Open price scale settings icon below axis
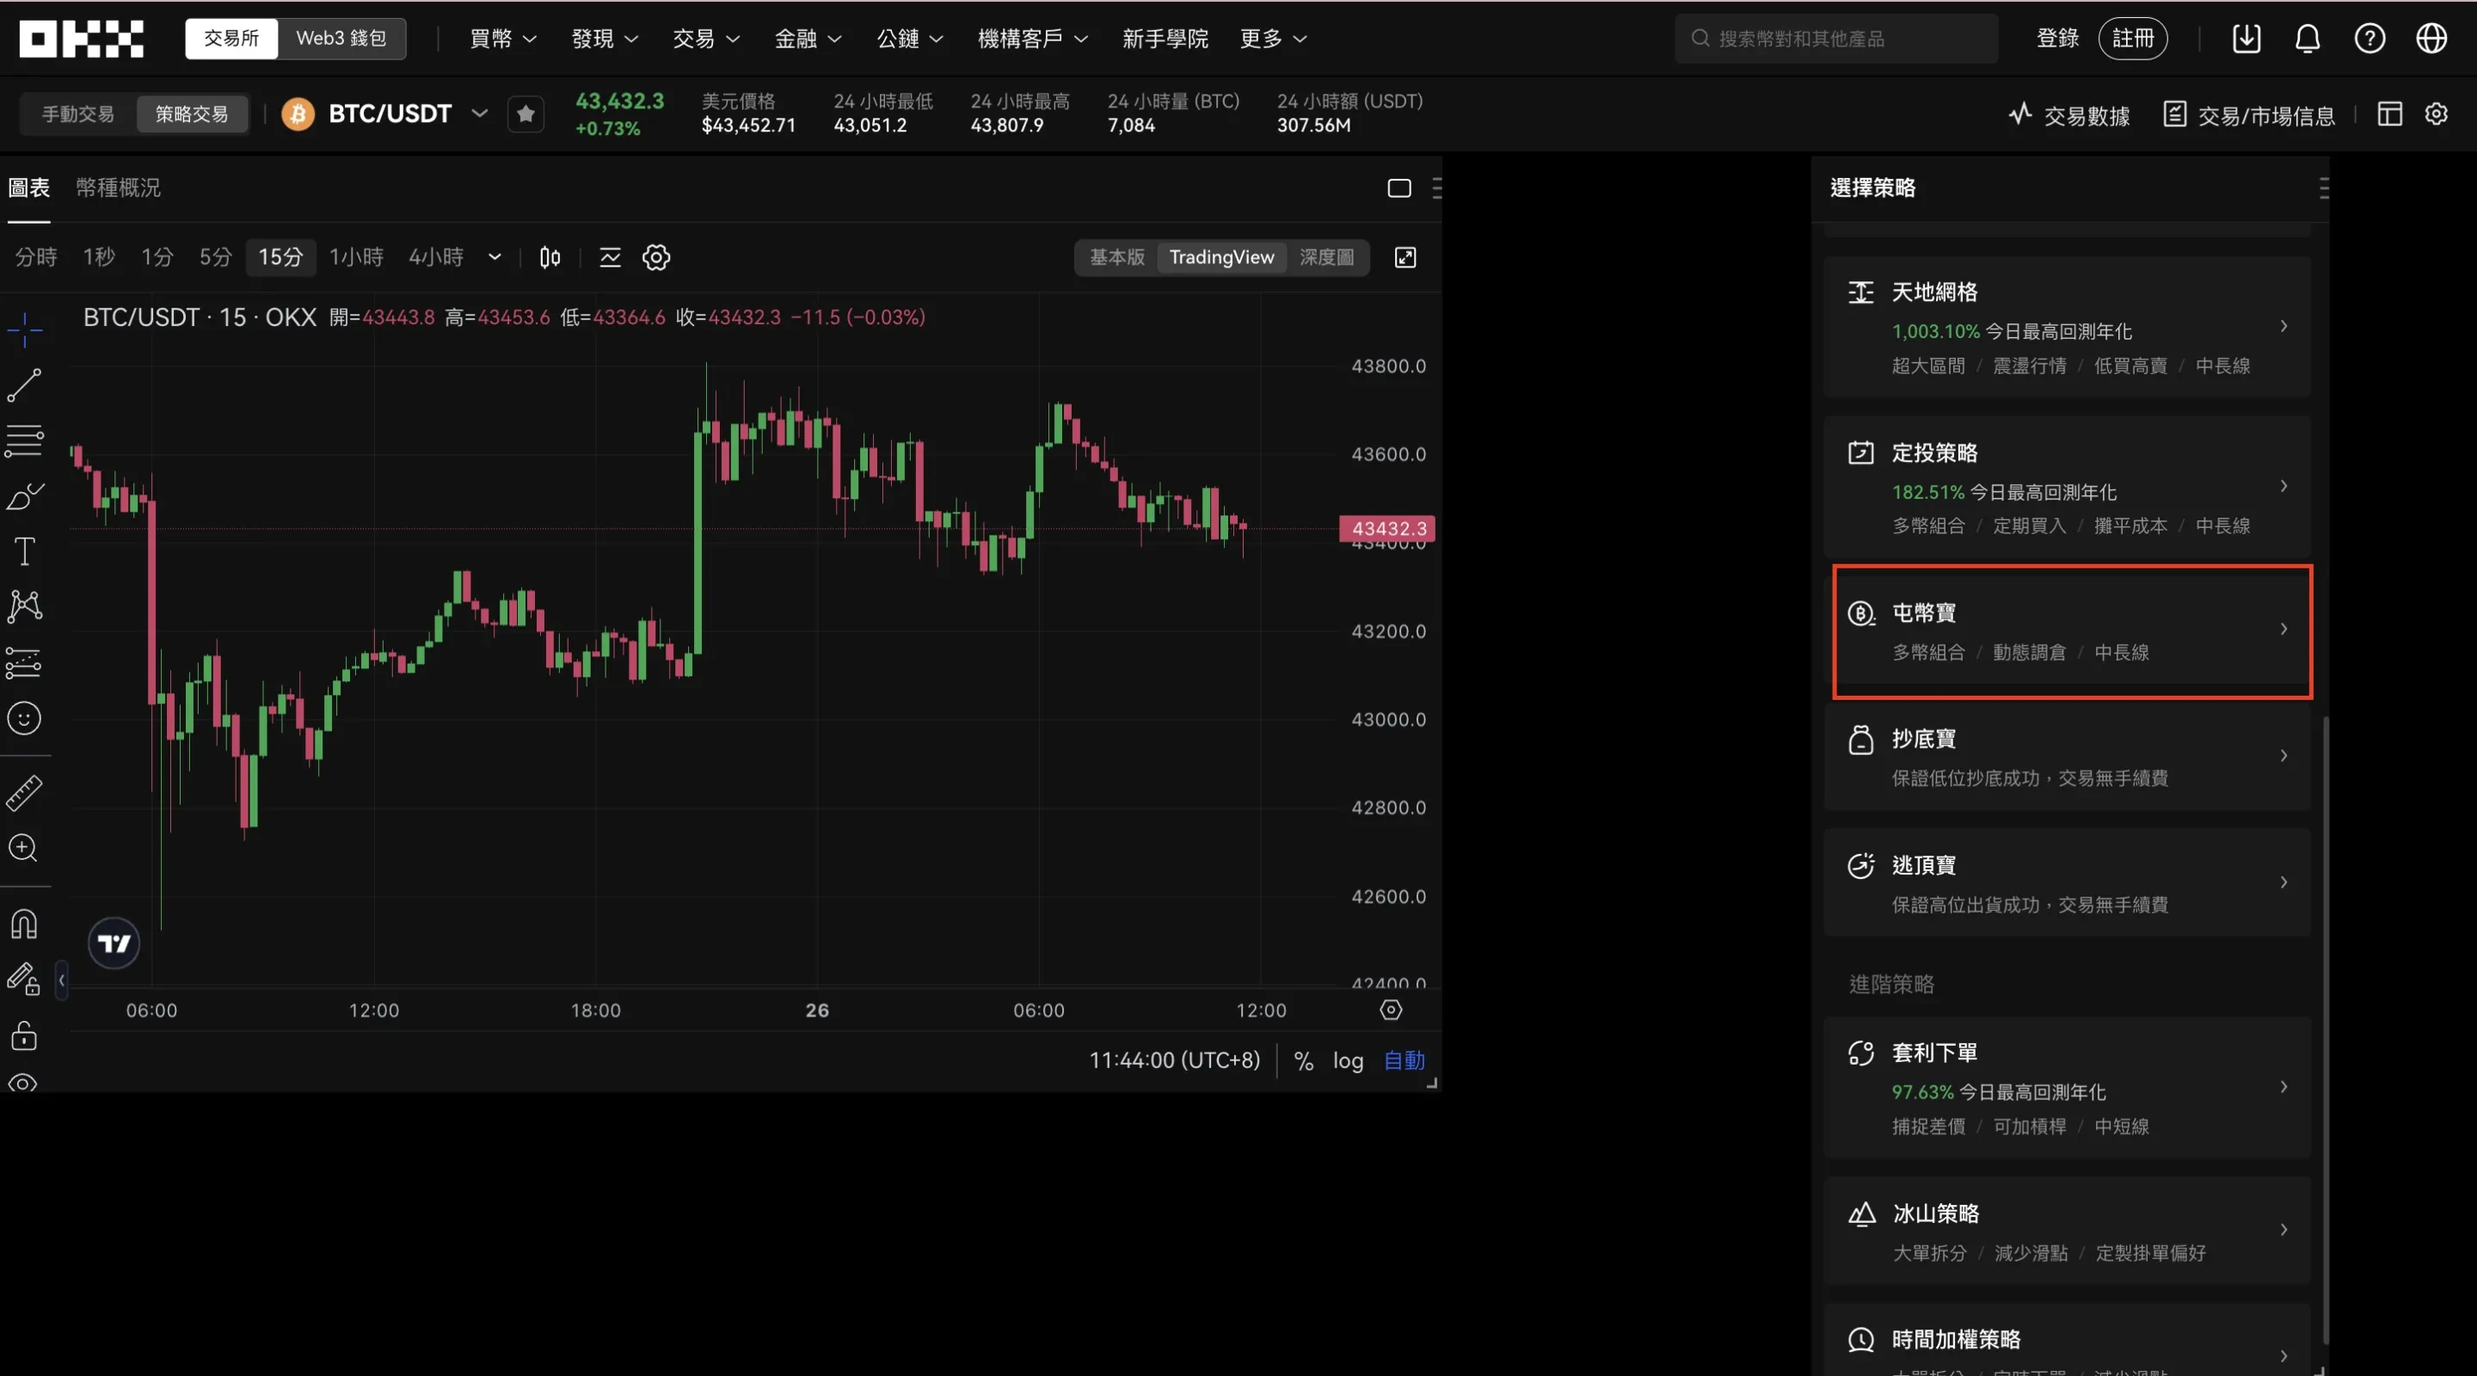This screenshot has width=2477, height=1376. point(1392,1010)
